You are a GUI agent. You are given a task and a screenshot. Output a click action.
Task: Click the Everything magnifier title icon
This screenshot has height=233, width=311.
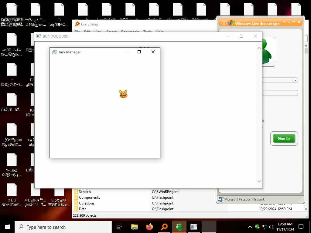(77, 24)
